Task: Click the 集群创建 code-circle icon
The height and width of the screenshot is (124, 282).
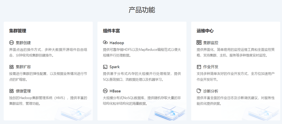Action: tap(11, 43)
